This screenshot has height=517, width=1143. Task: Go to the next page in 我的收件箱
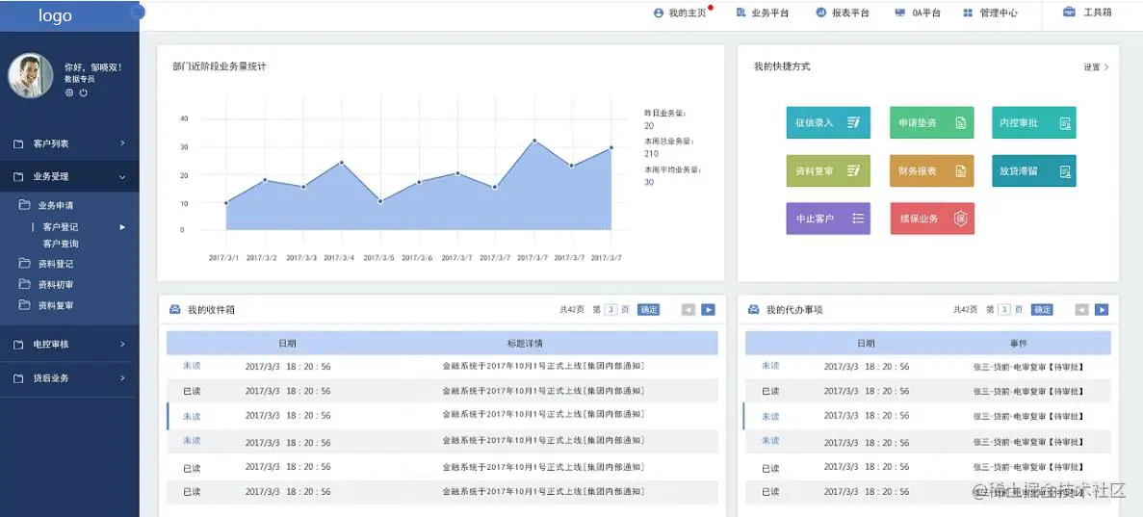pos(708,309)
